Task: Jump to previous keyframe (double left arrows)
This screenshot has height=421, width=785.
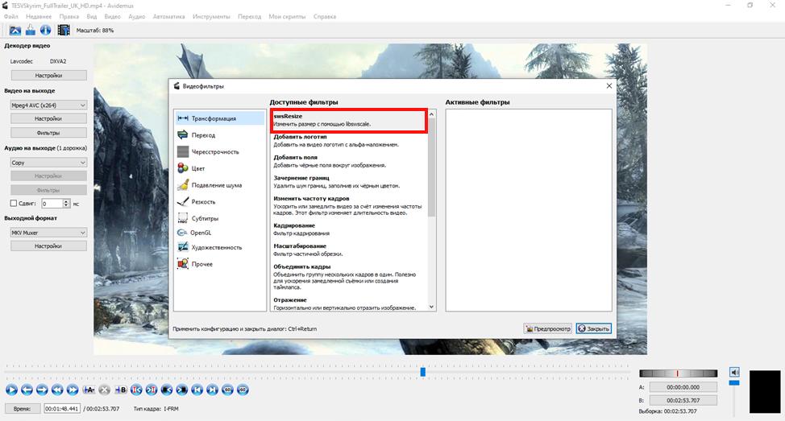Action: click(57, 390)
